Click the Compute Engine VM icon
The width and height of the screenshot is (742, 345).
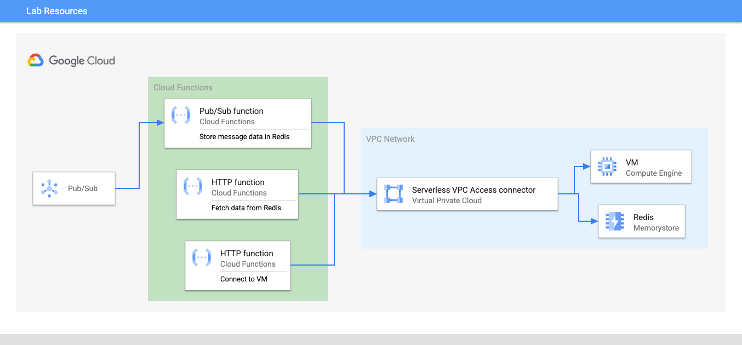(607, 166)
